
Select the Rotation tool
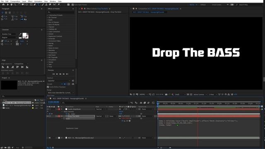19,5
